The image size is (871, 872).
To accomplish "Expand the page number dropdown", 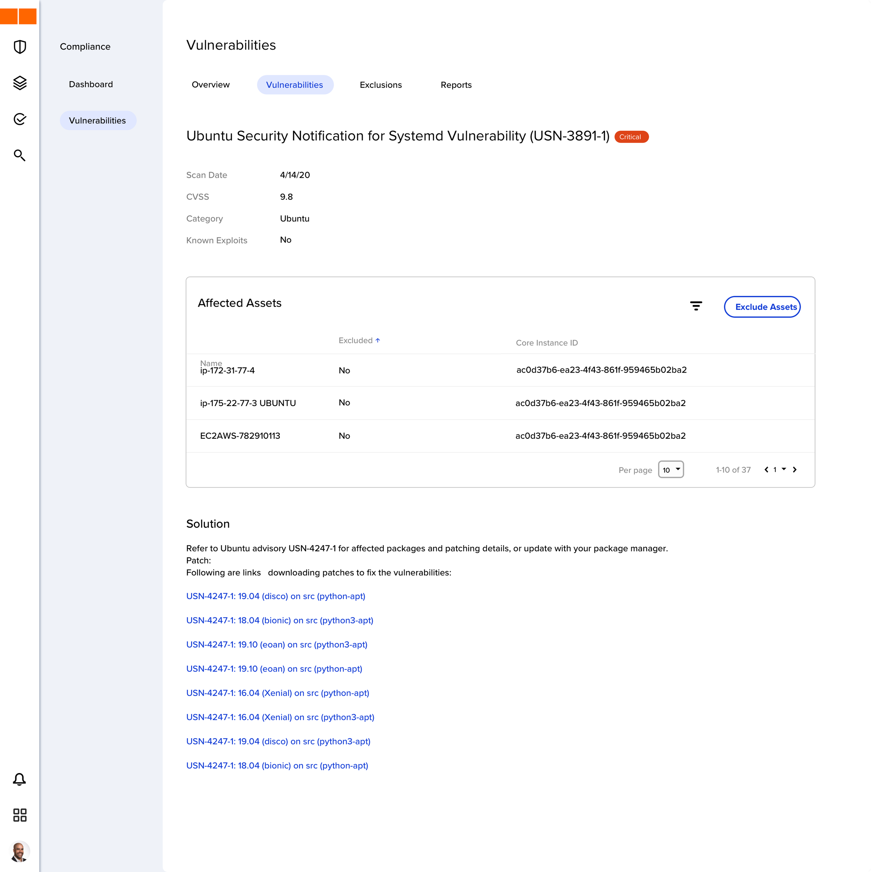I will pyautogui.click(x=784, y=469).
